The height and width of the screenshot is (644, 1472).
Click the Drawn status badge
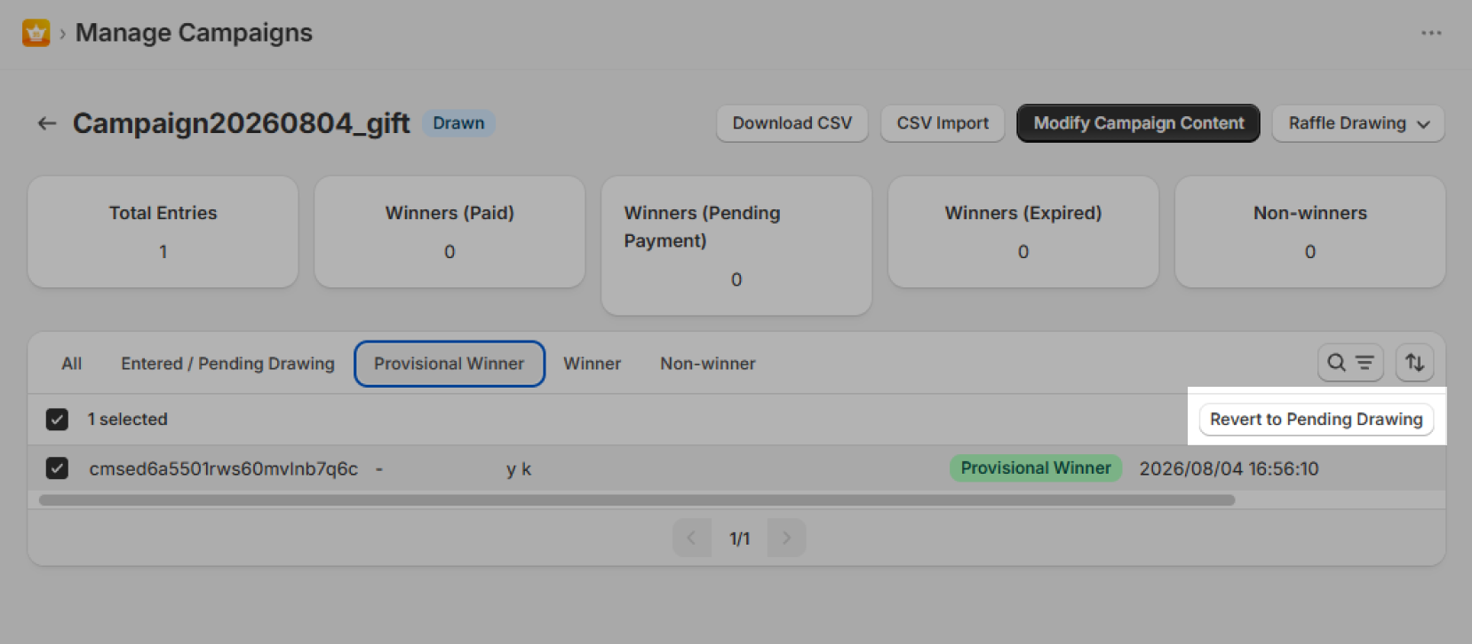point(458,123)
